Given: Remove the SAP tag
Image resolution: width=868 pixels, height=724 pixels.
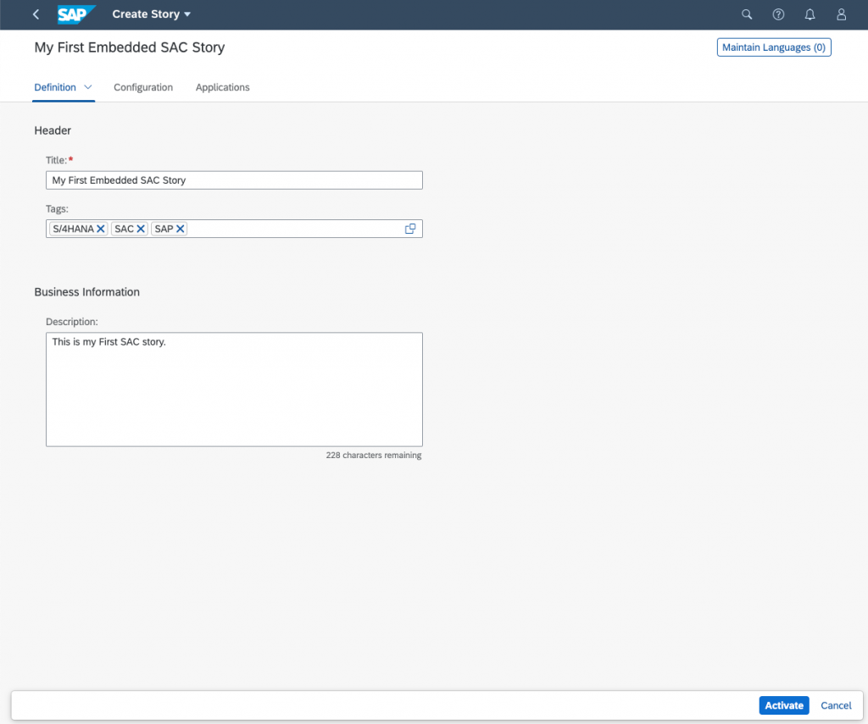Looking at the screenshot, I should click(x=181, y=229).
